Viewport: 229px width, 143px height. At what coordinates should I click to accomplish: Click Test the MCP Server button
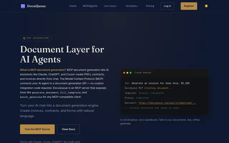point(37,129)
